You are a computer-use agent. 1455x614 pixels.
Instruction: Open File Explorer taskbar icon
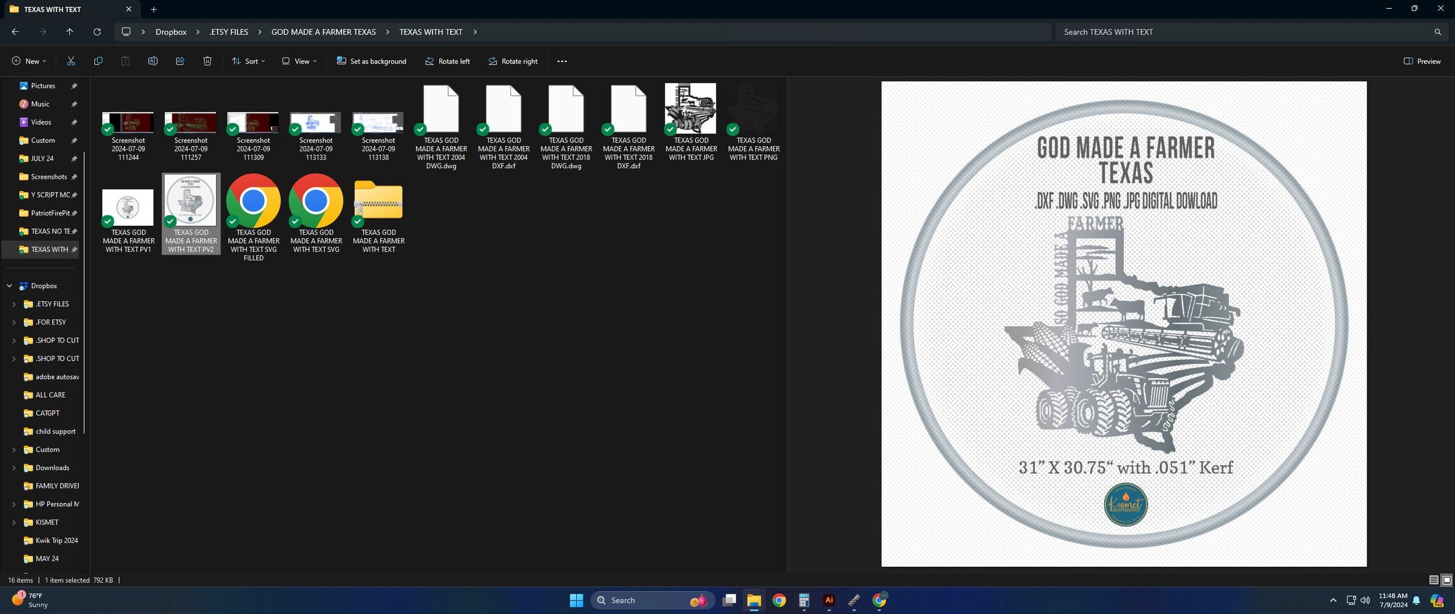(754, 600)
